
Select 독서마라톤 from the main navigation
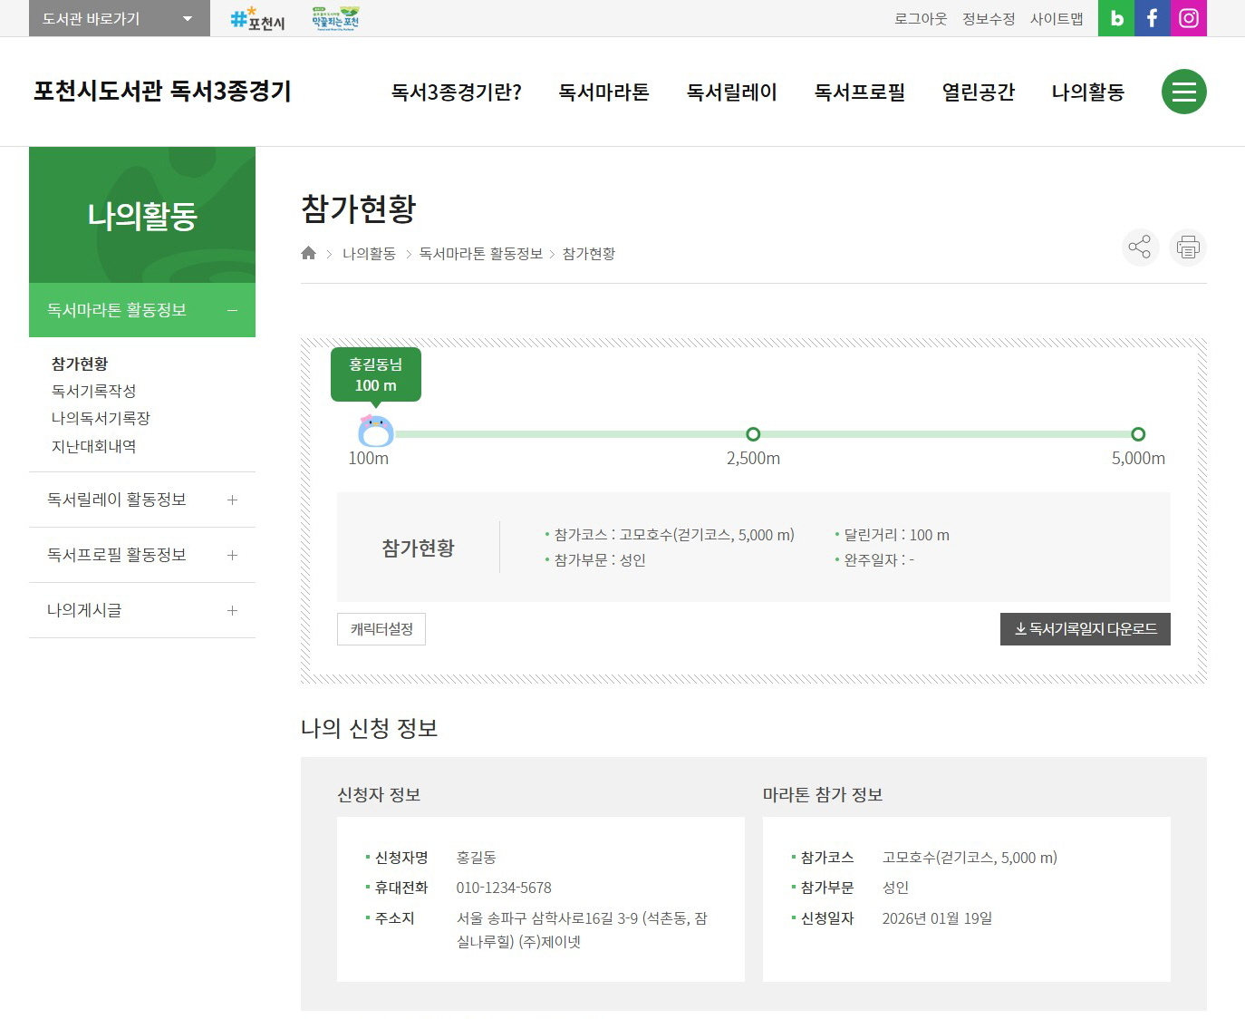click(x=603, y=92)
